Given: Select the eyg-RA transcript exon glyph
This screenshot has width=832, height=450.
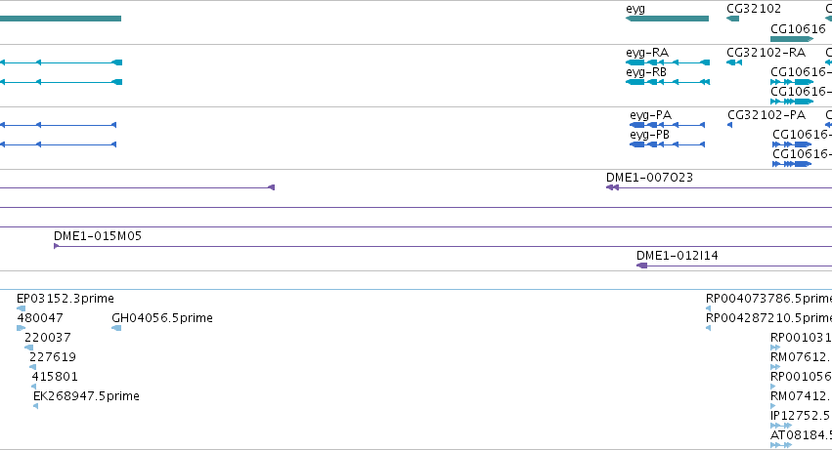Looking at the screenshot, I should pos(668,62).
